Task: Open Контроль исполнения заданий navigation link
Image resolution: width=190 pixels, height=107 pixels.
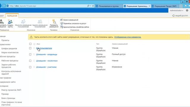Action: 11,73
